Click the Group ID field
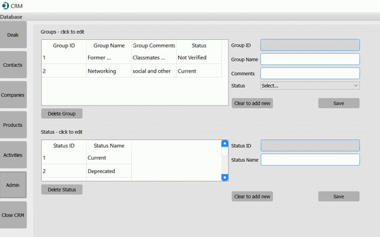 tap(310, 45)
